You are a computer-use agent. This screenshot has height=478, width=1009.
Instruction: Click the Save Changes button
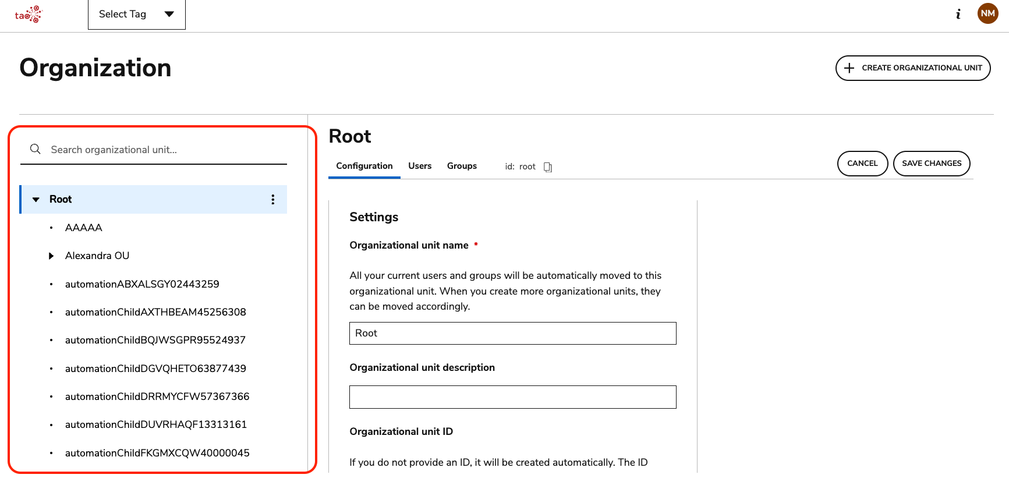coord(931,164)
